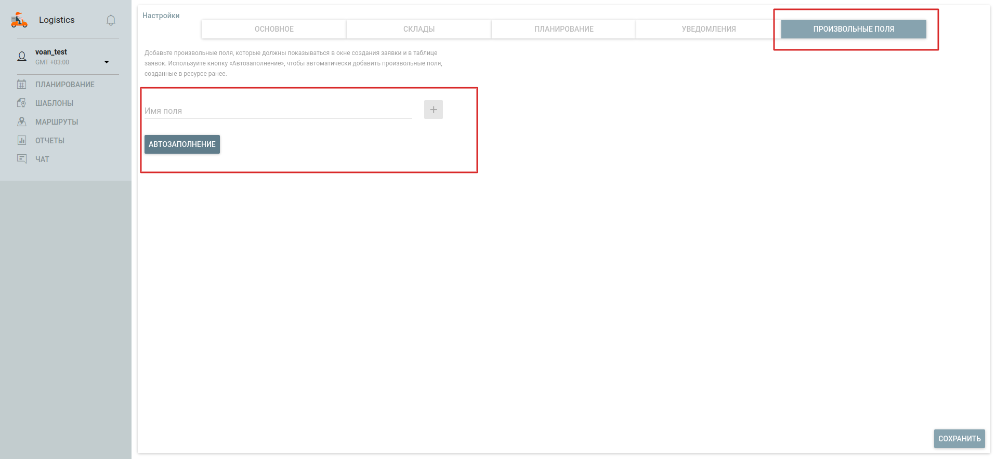This screenshot has height=459, width=996.
Task: Click the Чат chat icon
Action: (x=22, y=159)
